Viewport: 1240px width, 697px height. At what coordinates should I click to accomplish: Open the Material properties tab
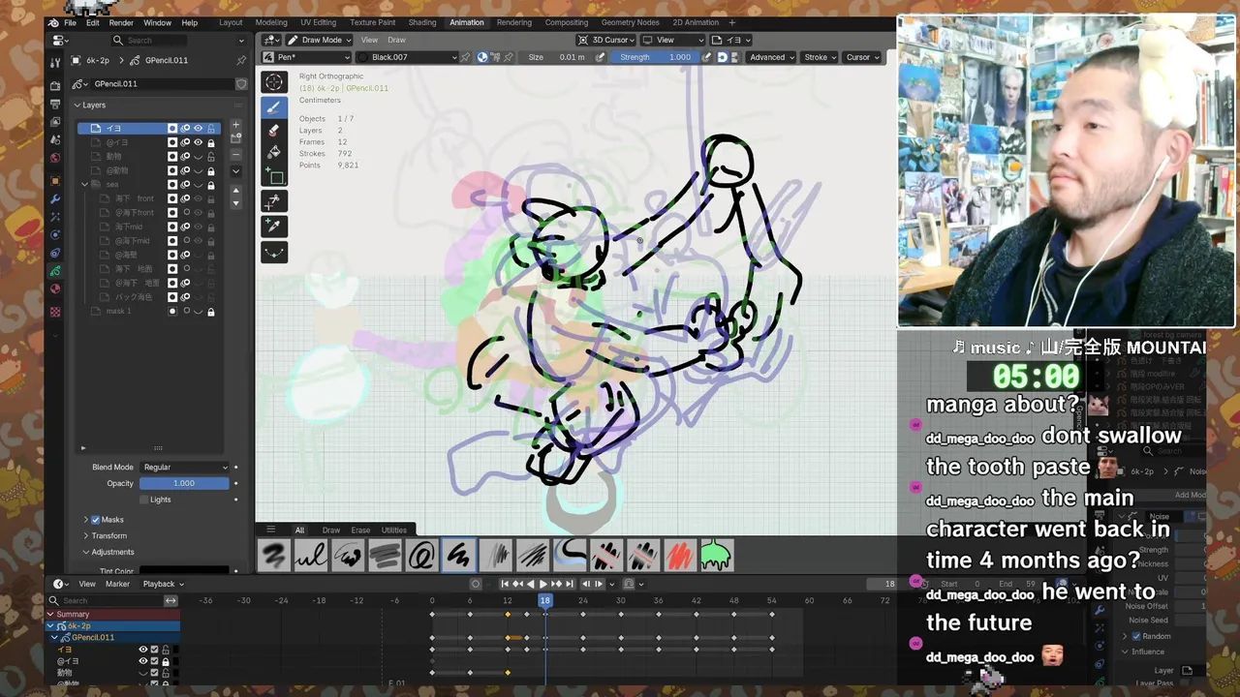click(55, 288)
